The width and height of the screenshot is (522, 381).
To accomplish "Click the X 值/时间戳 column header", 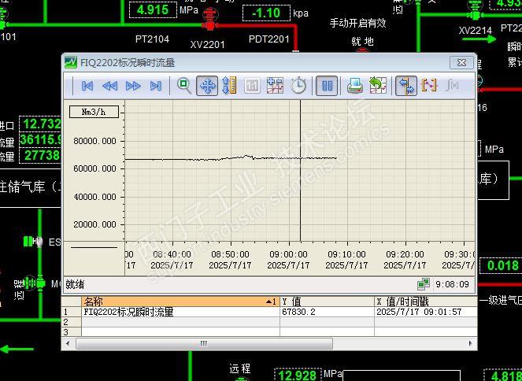I will 425,301.
